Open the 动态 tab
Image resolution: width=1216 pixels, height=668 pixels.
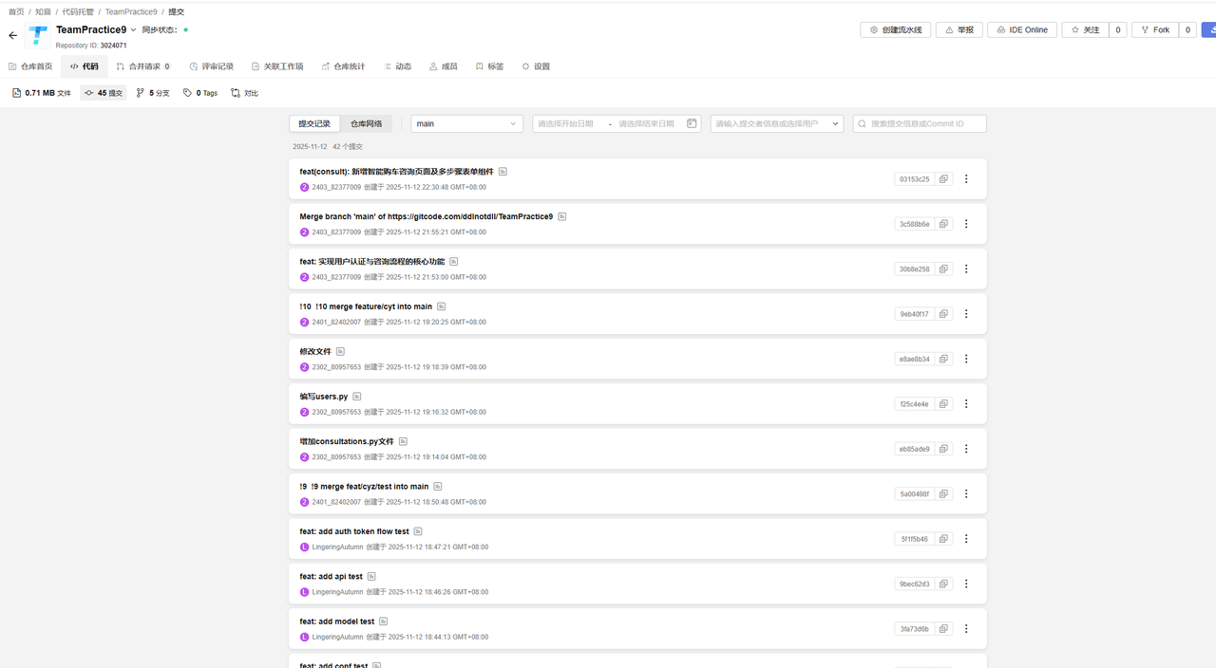pyautogui.click(x=397, y=66)
